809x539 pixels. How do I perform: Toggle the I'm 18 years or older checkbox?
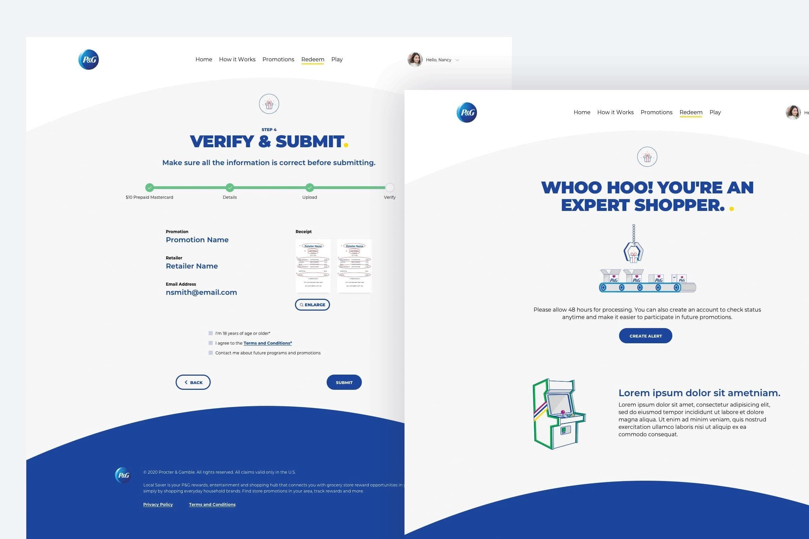click(x=209, y=334)
